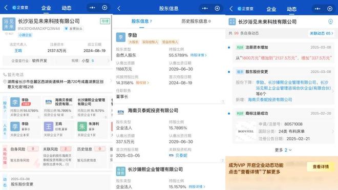
Task: Select the 历史股东信息 0 tab
Action: [196, 21]
